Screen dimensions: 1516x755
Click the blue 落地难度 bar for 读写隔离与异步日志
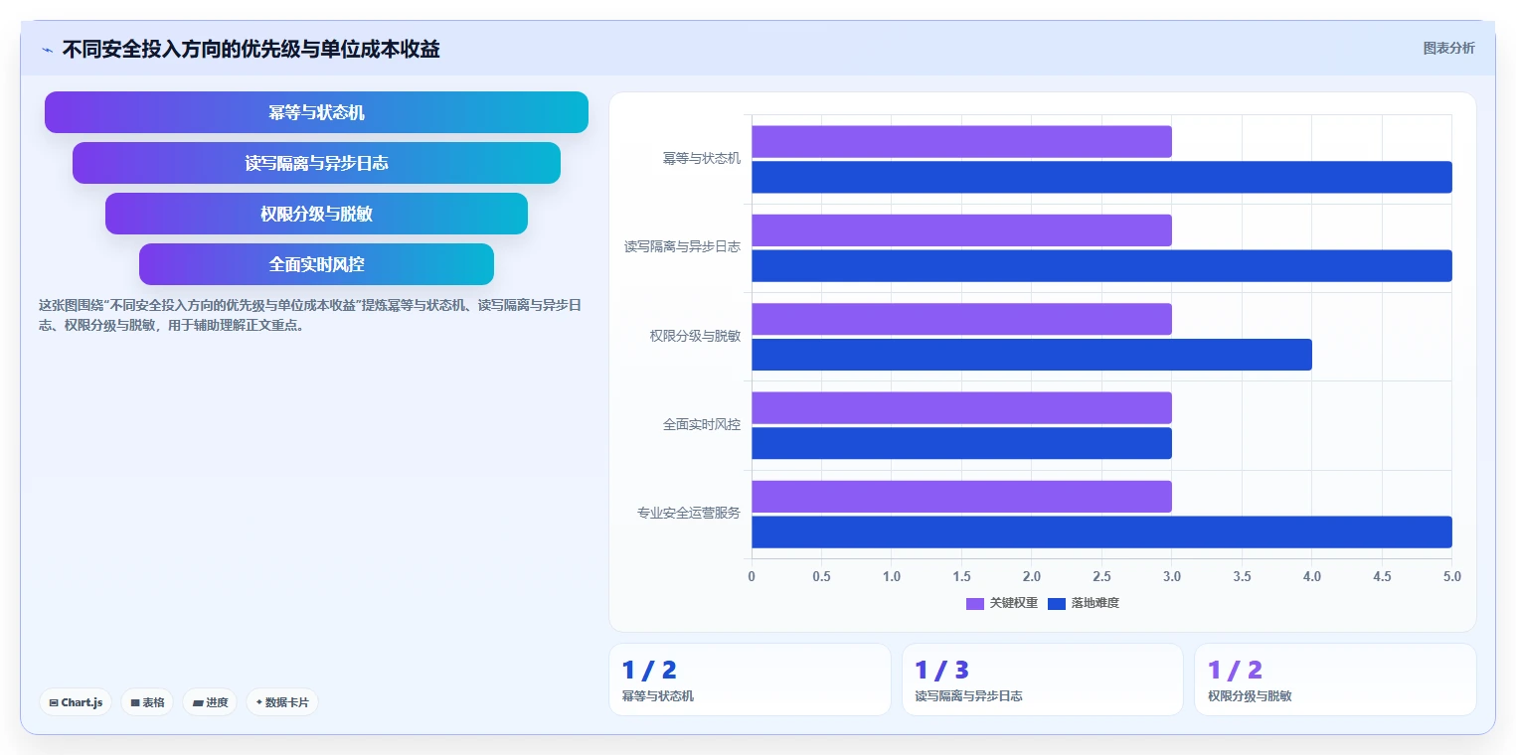(1101, 266)
